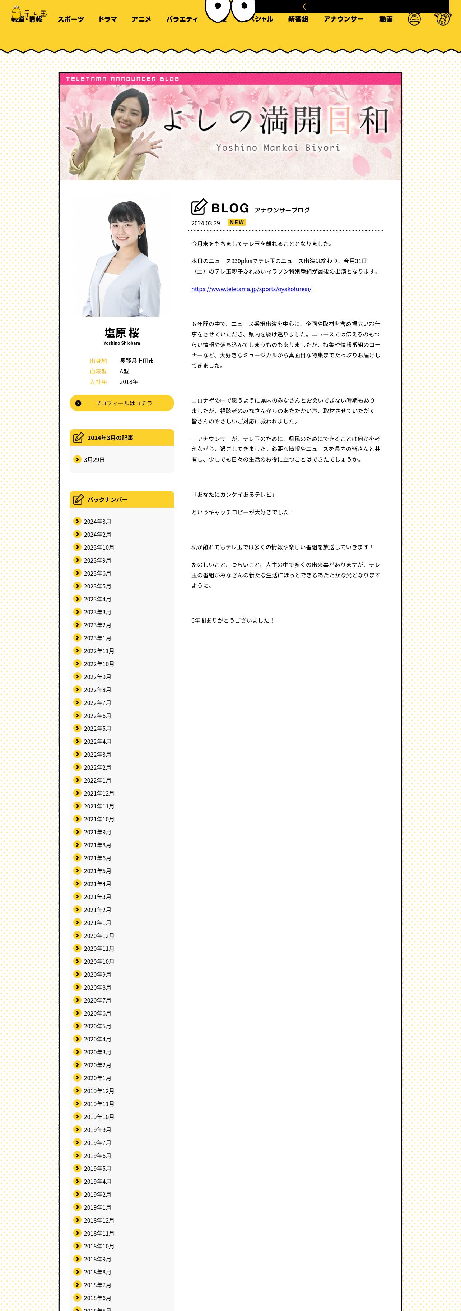Click the mascot face icon in header
461x1311 pixels.
pos(414,19)
